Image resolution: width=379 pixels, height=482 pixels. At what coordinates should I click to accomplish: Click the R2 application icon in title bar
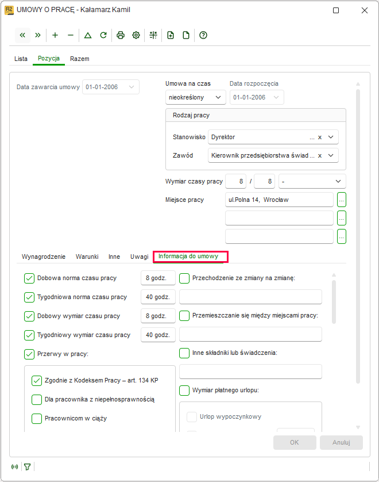tap(9, 10)
